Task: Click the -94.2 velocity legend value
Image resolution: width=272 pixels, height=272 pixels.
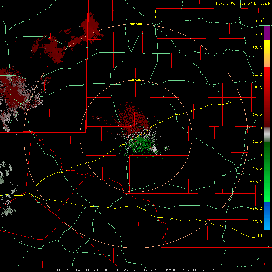Action: tap(256, 209)
